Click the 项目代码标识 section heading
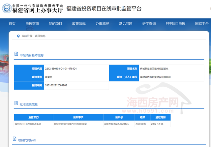Viewport: 211px width, 147px height. 27,140
